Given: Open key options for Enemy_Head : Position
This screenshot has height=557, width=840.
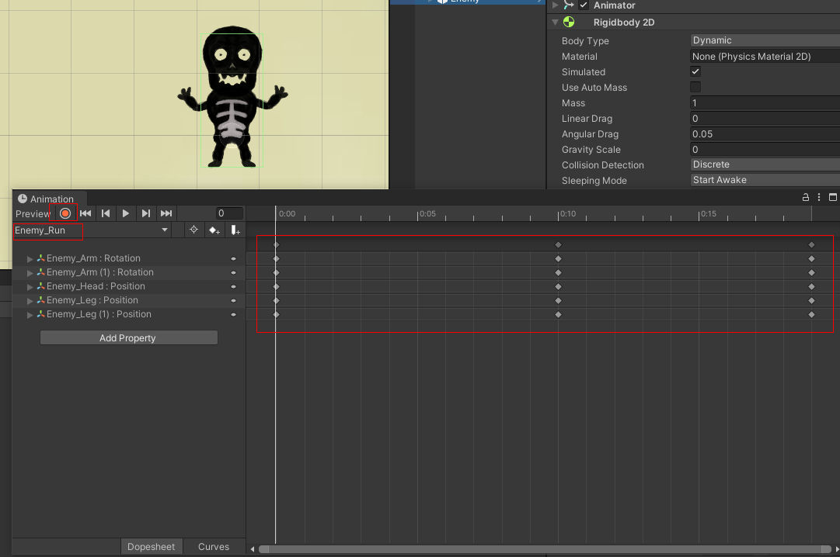Looking at the screenshot, I should [234, 286].
